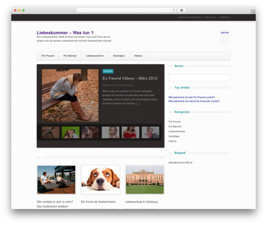The width and height of the screenshot is (267, 225).
Task: Select the last slider thumbnail of woman in pink
Action: coord(150,132)
